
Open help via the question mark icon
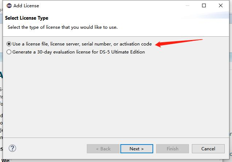(12, 149)
